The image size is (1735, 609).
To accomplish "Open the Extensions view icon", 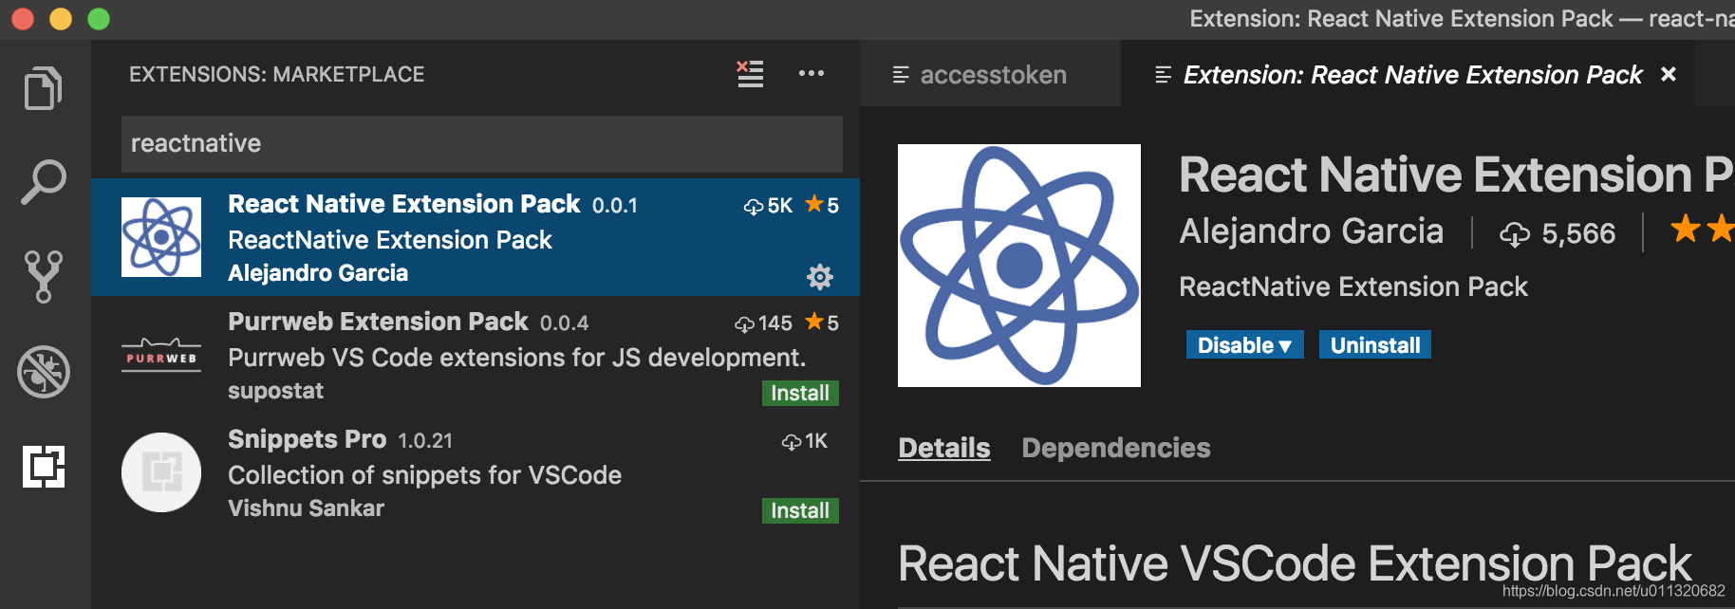I will (x=44, y=467).
